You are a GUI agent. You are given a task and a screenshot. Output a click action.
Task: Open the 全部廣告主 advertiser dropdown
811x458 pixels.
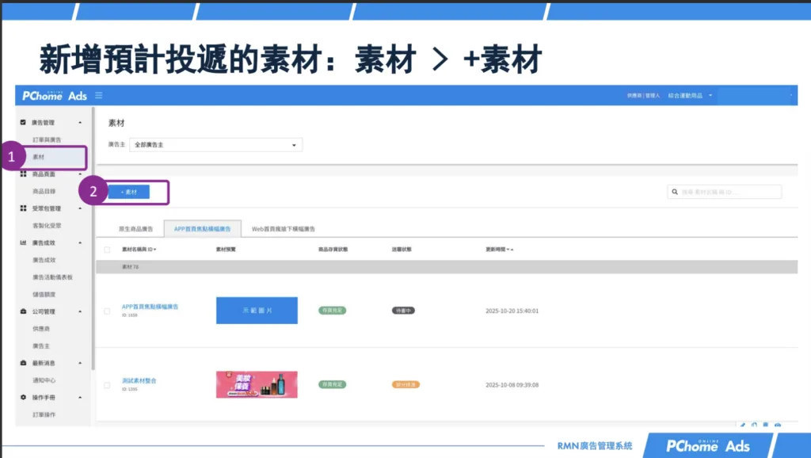(x=215, y=145)
